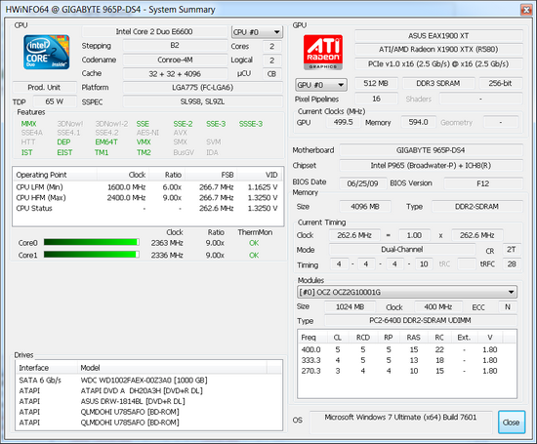537x444 pixels.
Task: Click the ATI Radeon Graphics logo
Action: tap(322, 53)
